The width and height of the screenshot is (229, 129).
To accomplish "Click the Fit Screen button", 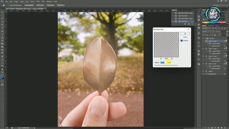I will (40, 5).
